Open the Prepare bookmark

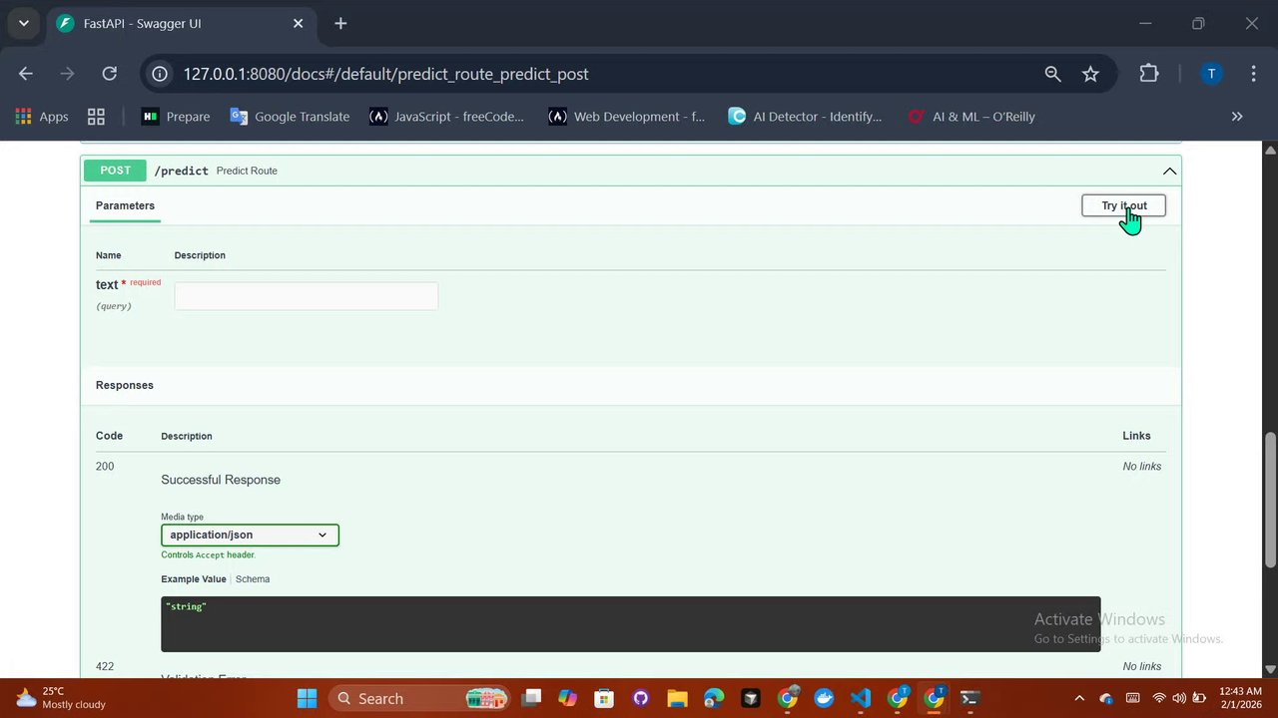coord(176,117)
